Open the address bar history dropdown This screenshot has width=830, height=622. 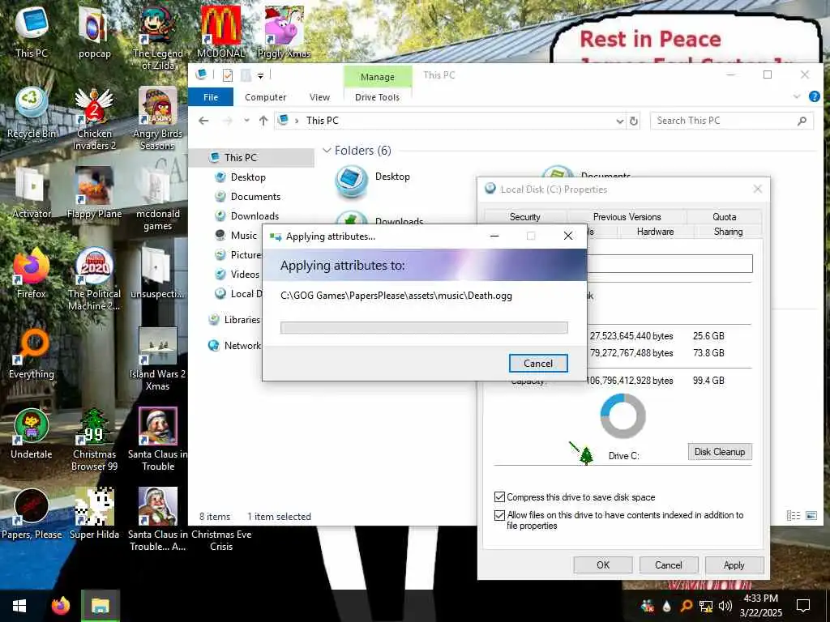(620, 121)
